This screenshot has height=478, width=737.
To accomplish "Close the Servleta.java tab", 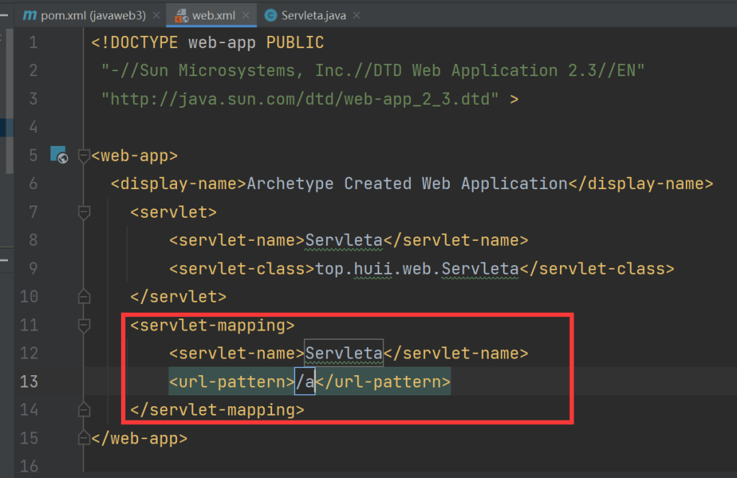I will [357, 15].
